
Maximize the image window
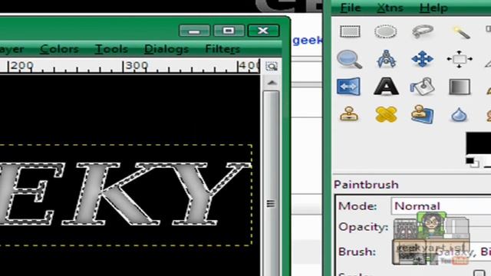click(x=229, y=31)
